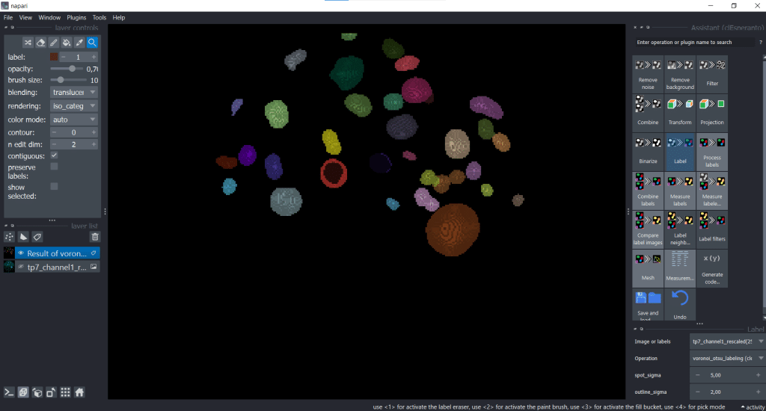The width and height of the screenshot is (766, 411).
Task: Activate the paint brush tool
Action: click(x=53, y=43)
